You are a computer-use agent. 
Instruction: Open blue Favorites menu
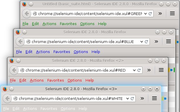pos(62,52)
